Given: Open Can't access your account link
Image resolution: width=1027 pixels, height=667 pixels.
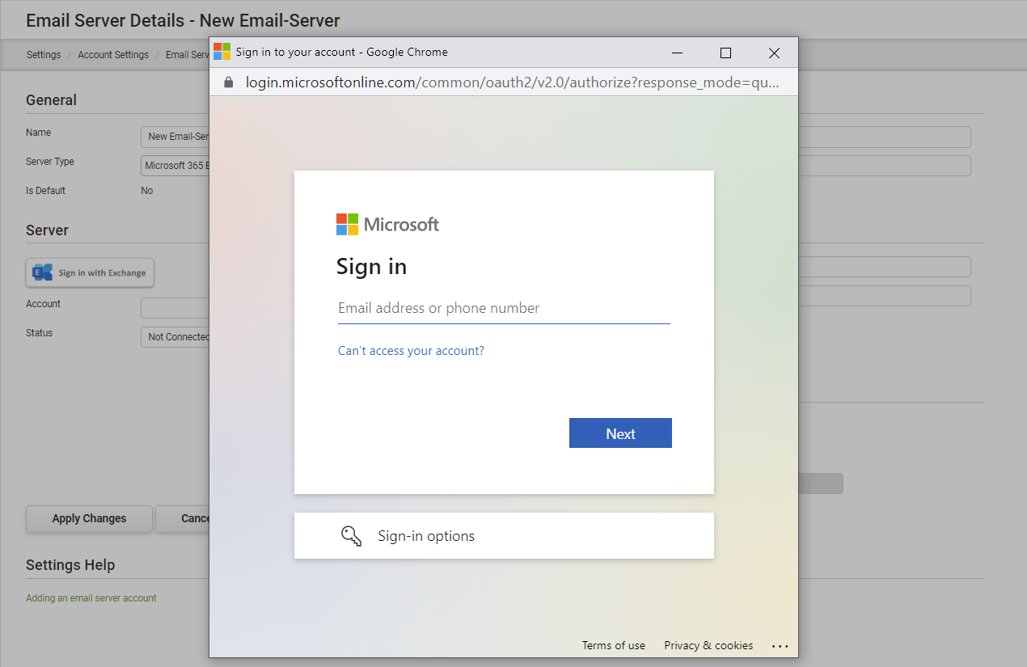Looking at the screenshot, I should (x=411, y=351).
